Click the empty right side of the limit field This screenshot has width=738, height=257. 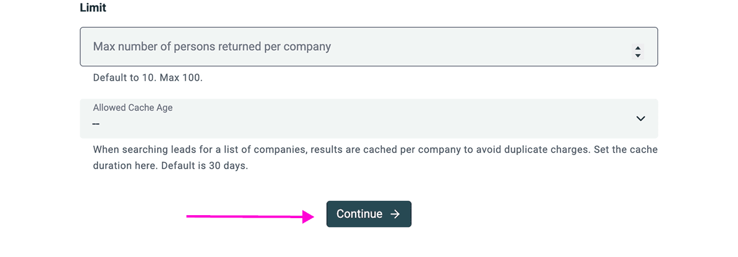[508, 47]
